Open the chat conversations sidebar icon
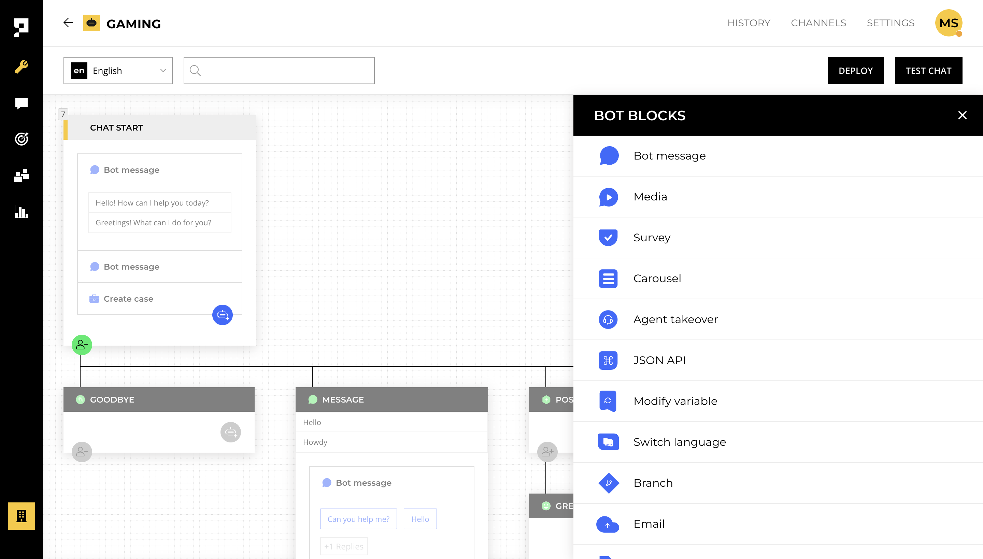 [22, 103]
